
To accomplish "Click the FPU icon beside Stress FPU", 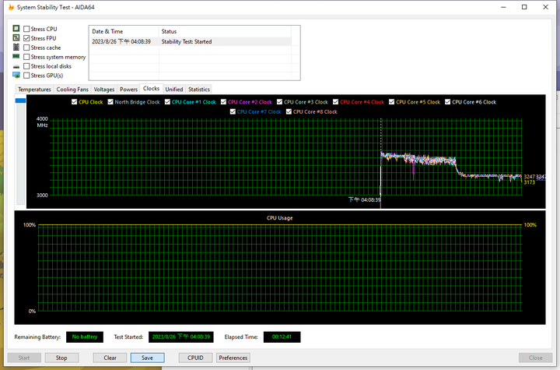I will point(16,37).
